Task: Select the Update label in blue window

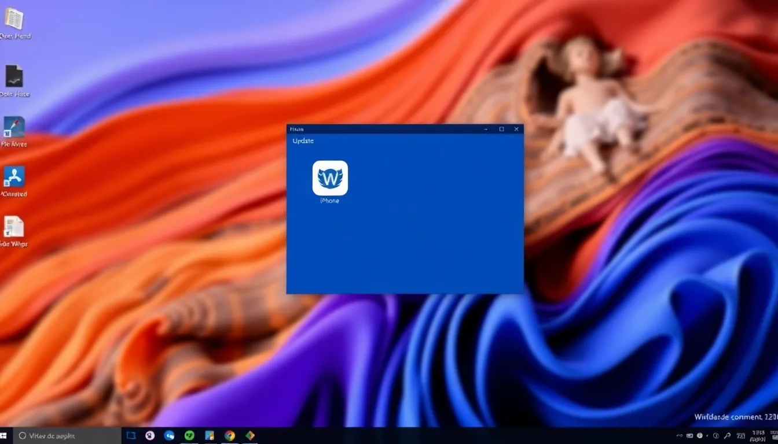Action: tap(303, 141)
